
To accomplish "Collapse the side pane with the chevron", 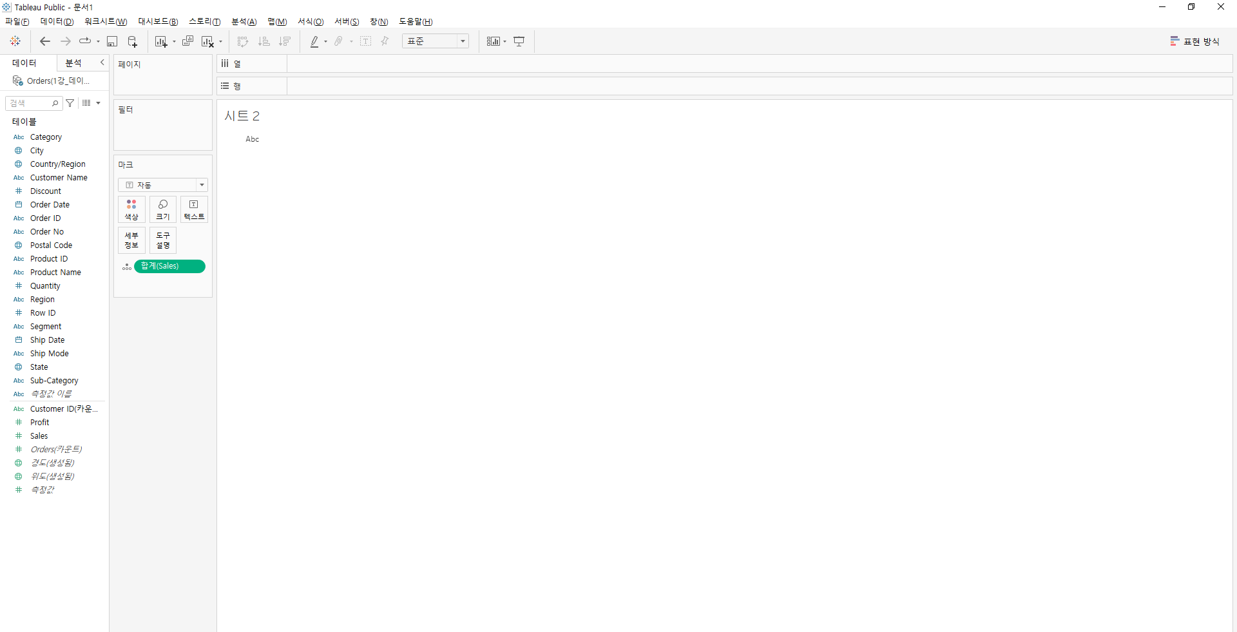I will click(102, 62).
